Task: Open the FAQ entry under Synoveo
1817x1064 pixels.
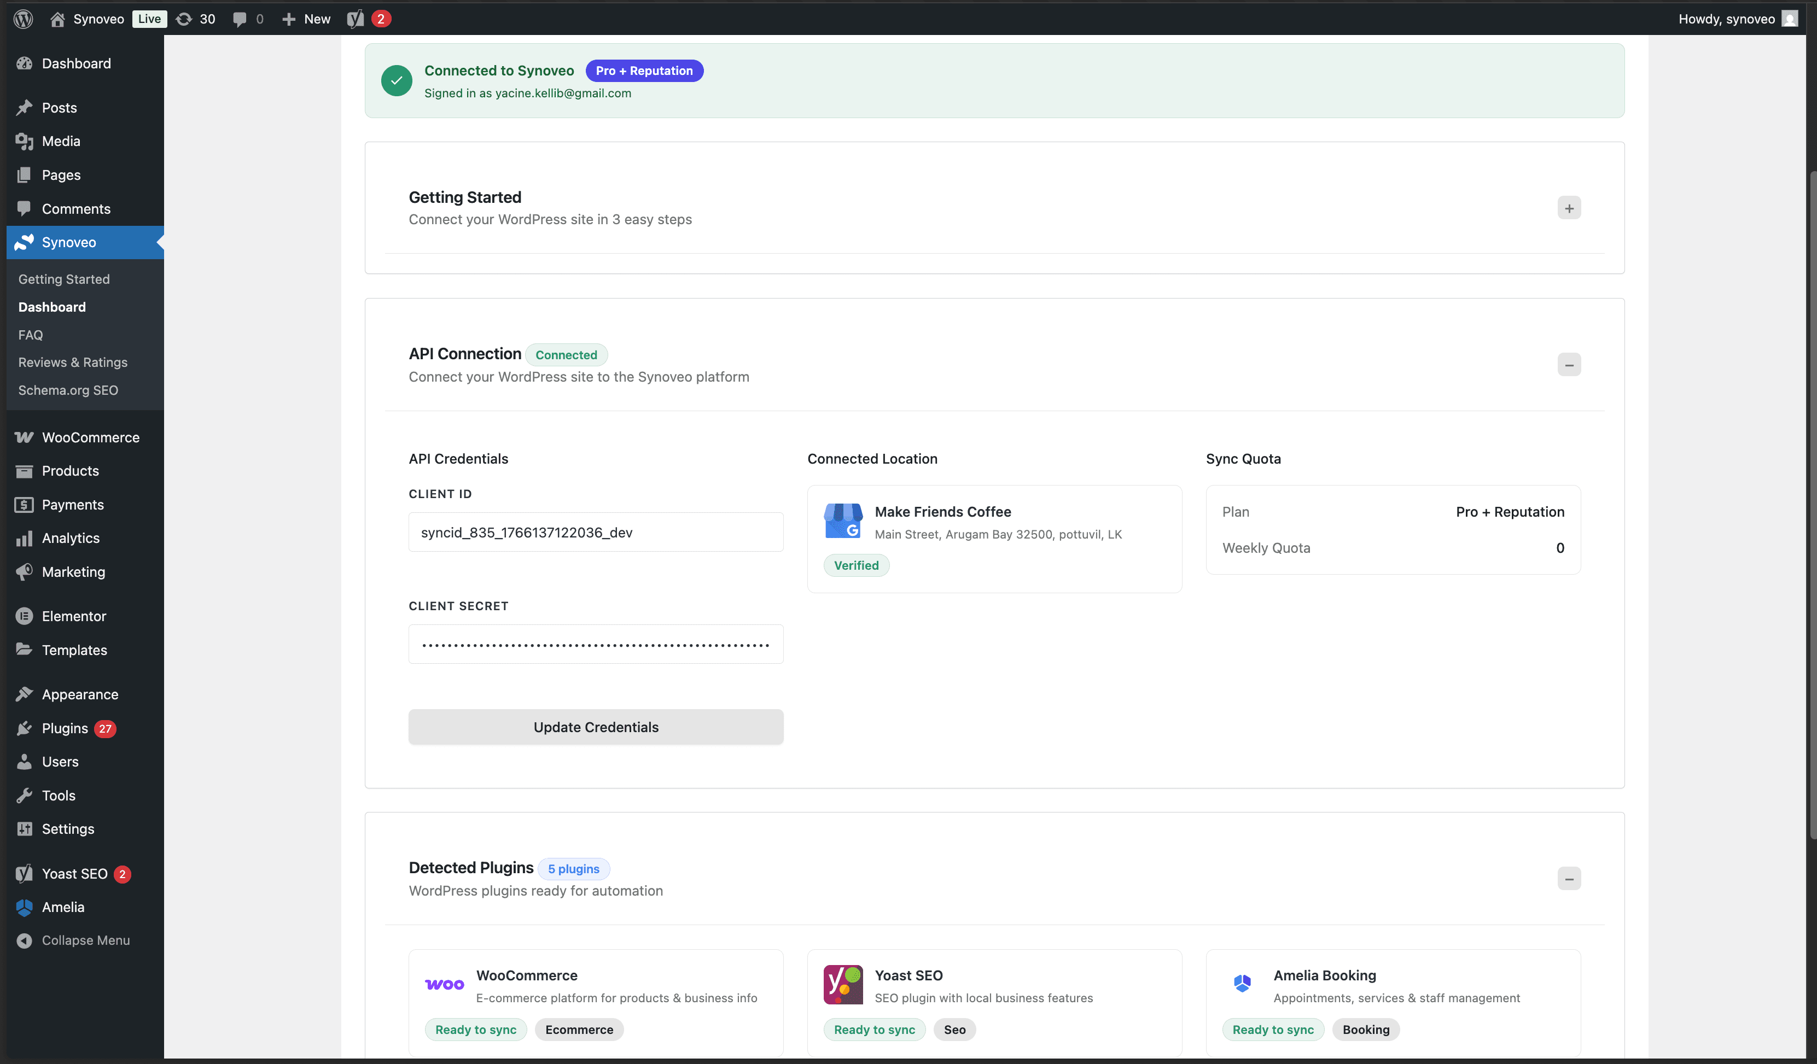Action: [x=30, y=335]
